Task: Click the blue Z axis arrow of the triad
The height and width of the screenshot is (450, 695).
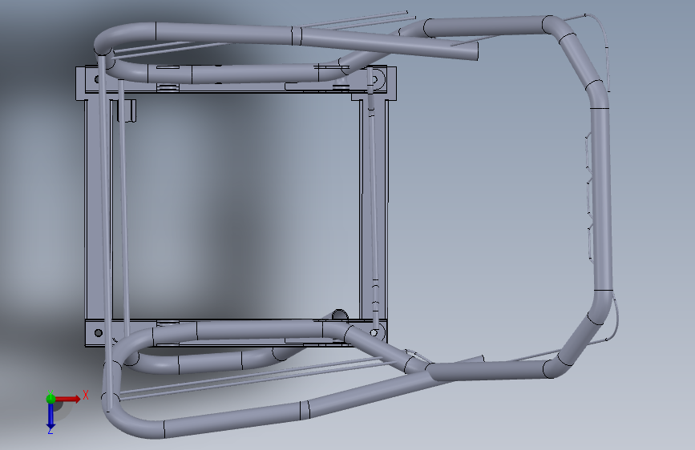Action: tap(51, 416)
